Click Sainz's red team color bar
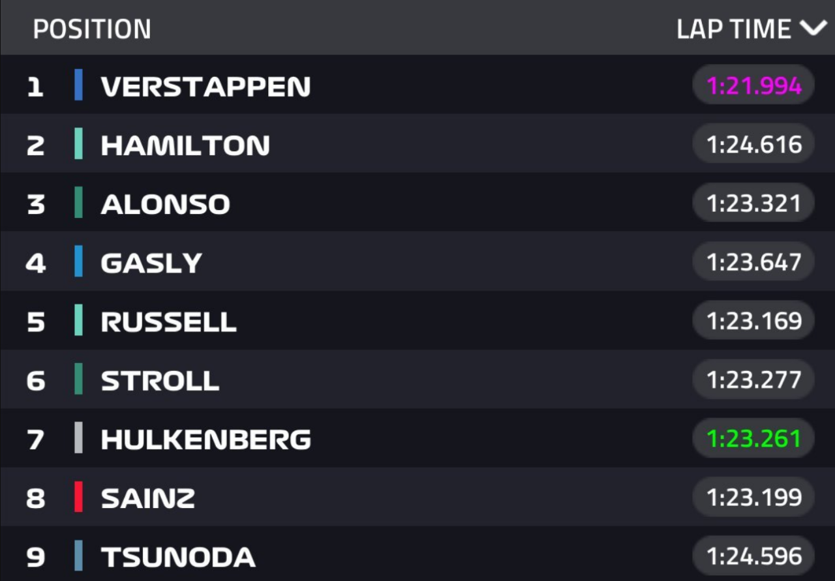The height and width of the screenshot is (581, 835). [79, 497]
